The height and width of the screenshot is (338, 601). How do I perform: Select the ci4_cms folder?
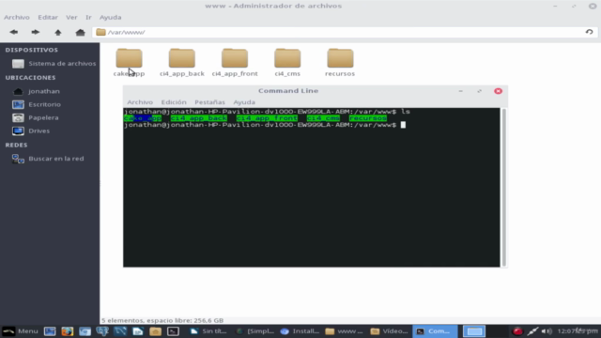click(x=287, y=63)
